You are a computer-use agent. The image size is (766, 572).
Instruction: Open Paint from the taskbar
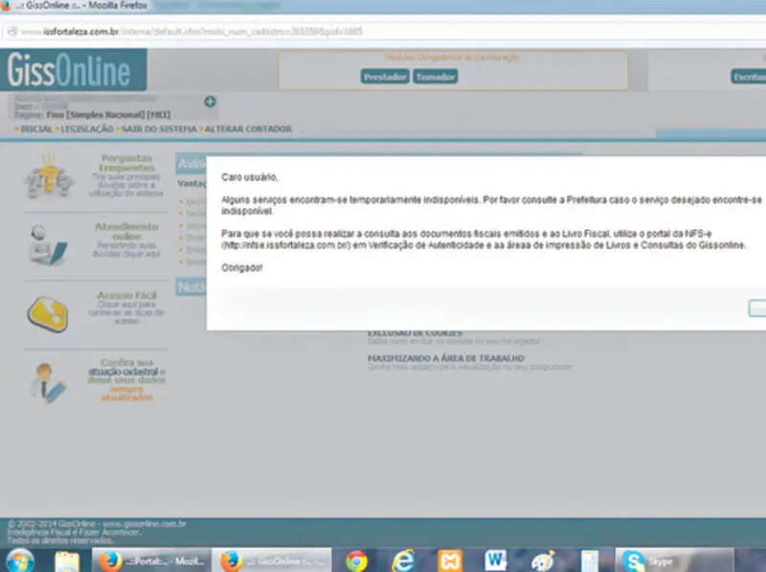tap(542, 561)
